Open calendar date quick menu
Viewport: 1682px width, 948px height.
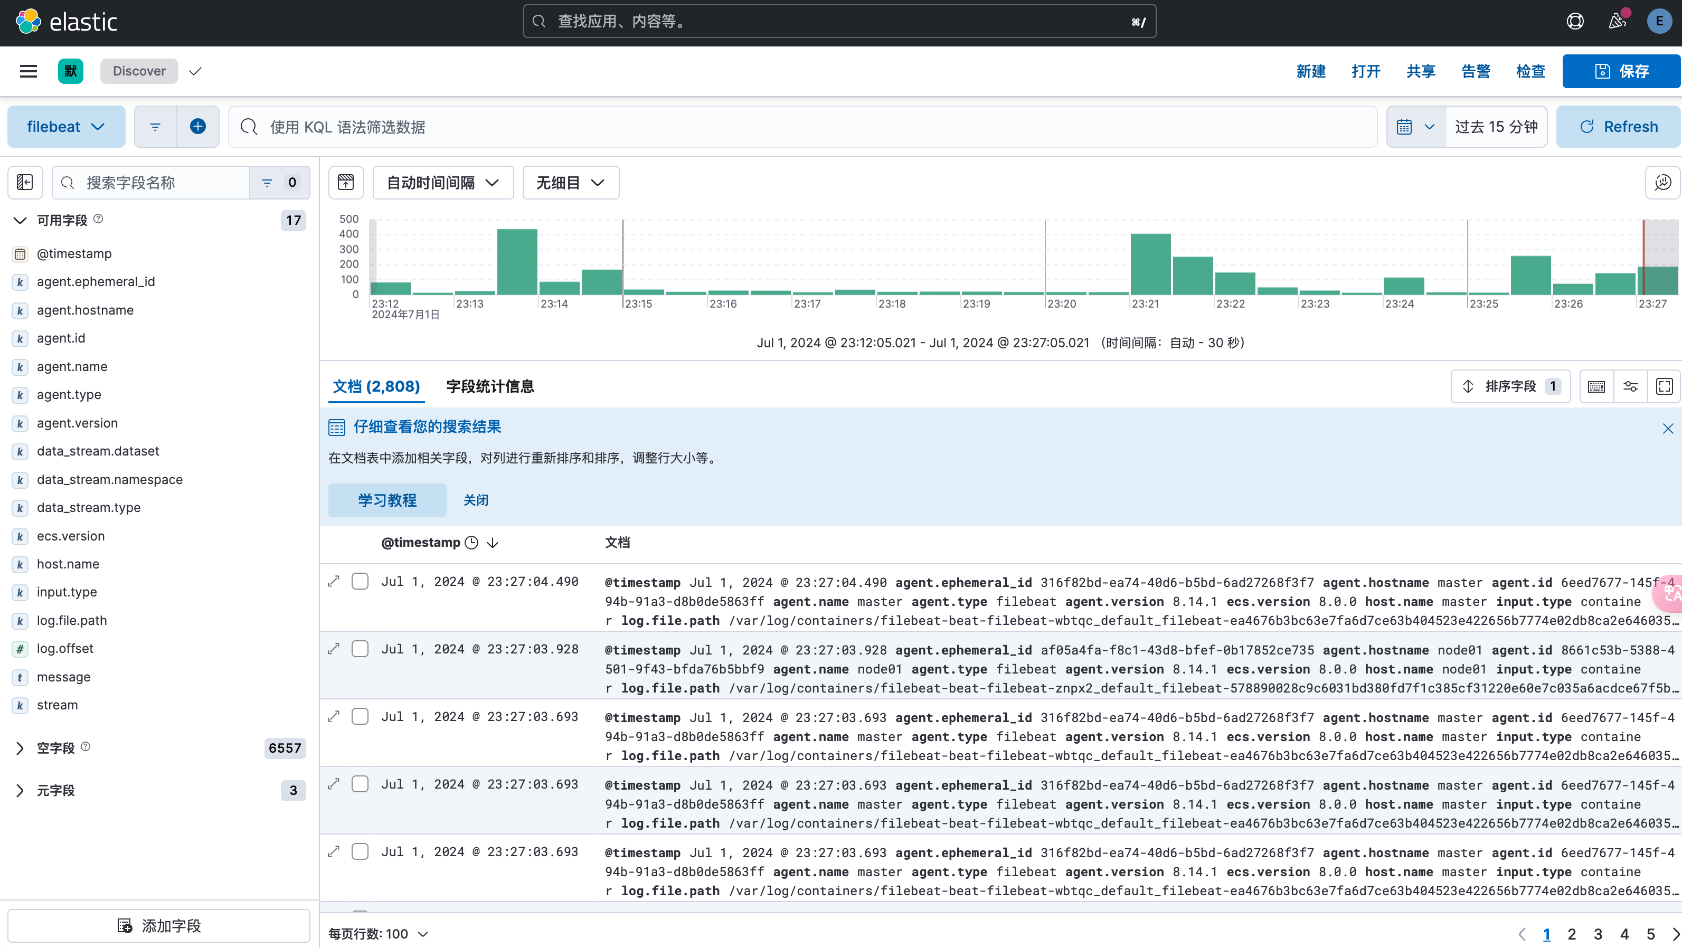point(1415,127)
